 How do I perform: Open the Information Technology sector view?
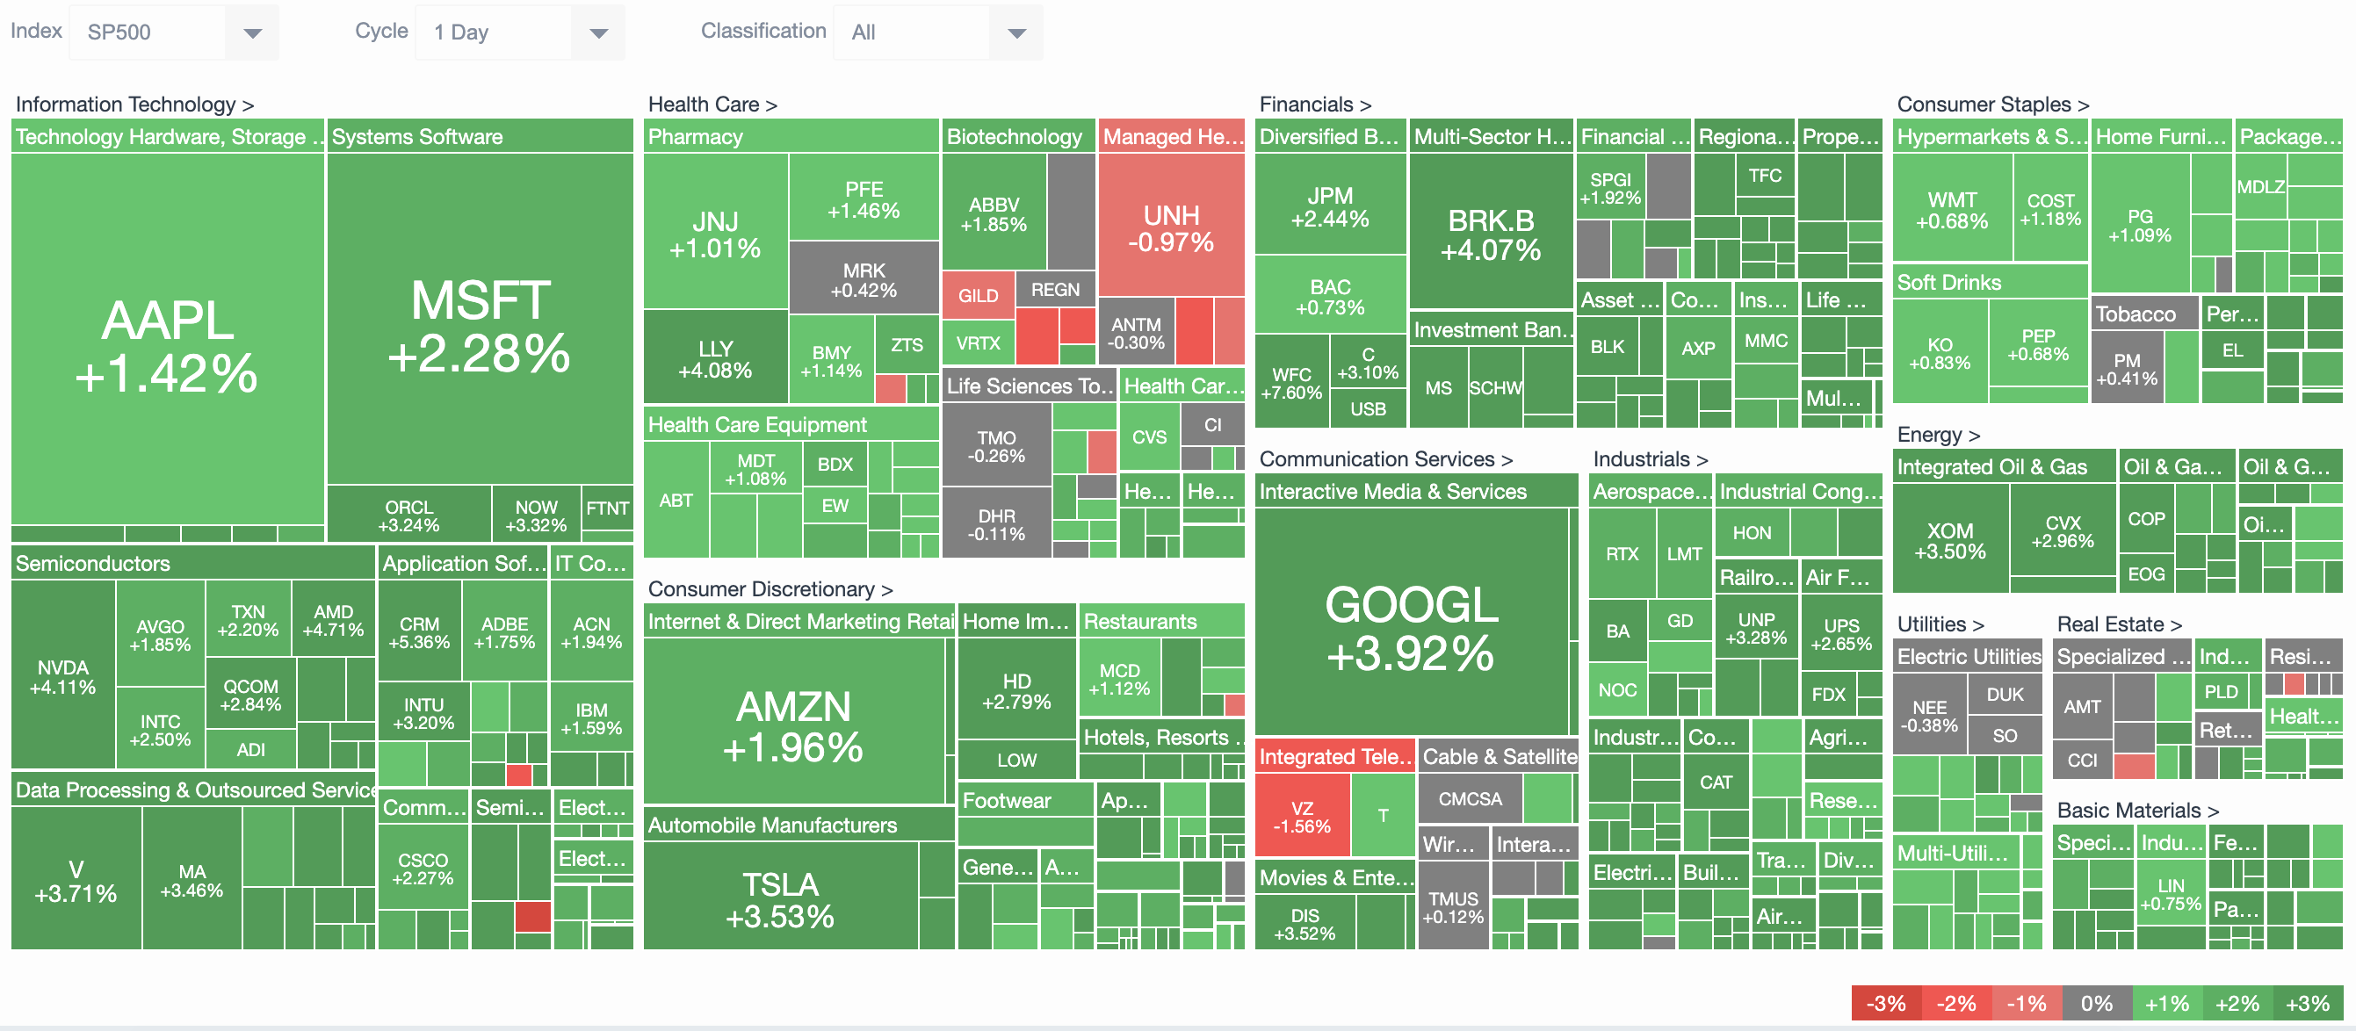134,104
